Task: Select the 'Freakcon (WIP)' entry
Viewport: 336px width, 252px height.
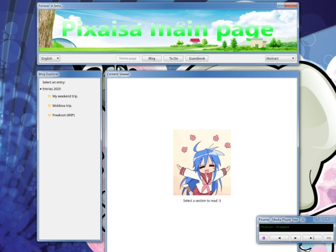Action: (x=61, y=115)
